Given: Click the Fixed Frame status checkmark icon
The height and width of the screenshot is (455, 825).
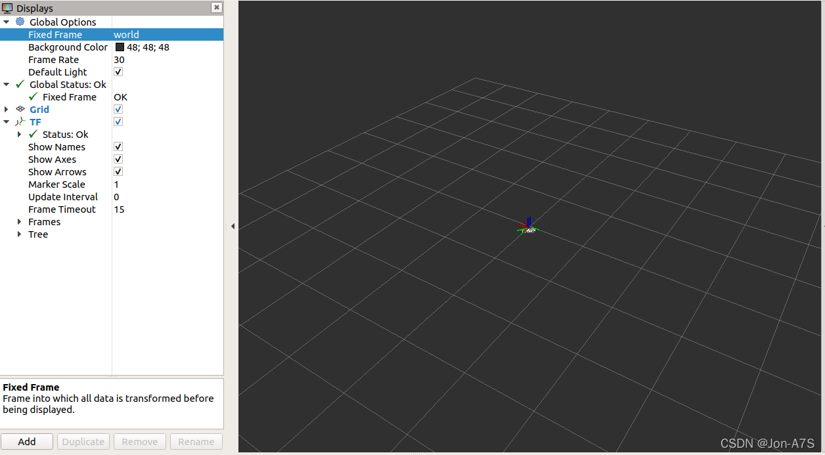Looking at the screenshot, I should click(33, 97).
